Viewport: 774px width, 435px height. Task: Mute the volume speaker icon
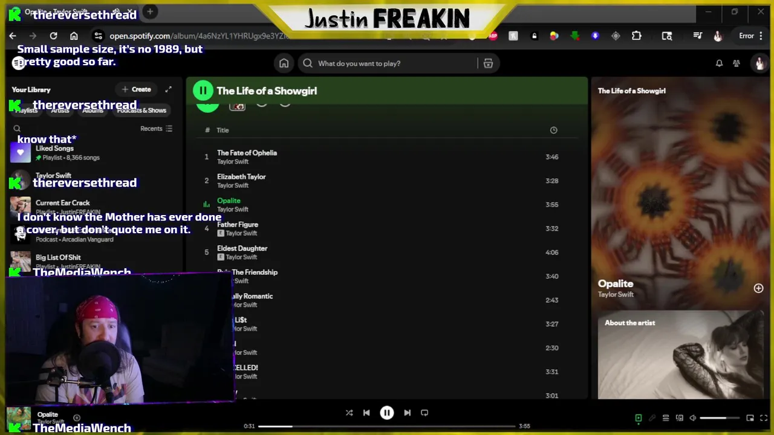(693, 418)
